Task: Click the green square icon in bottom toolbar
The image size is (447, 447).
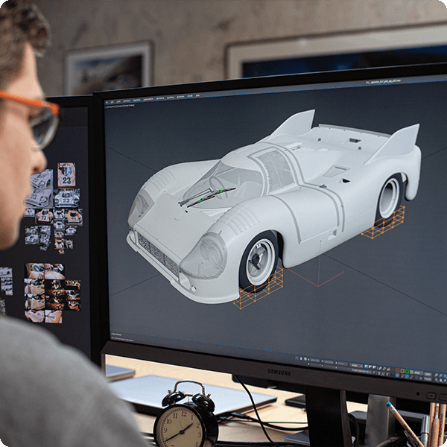Action: point(407,371)
